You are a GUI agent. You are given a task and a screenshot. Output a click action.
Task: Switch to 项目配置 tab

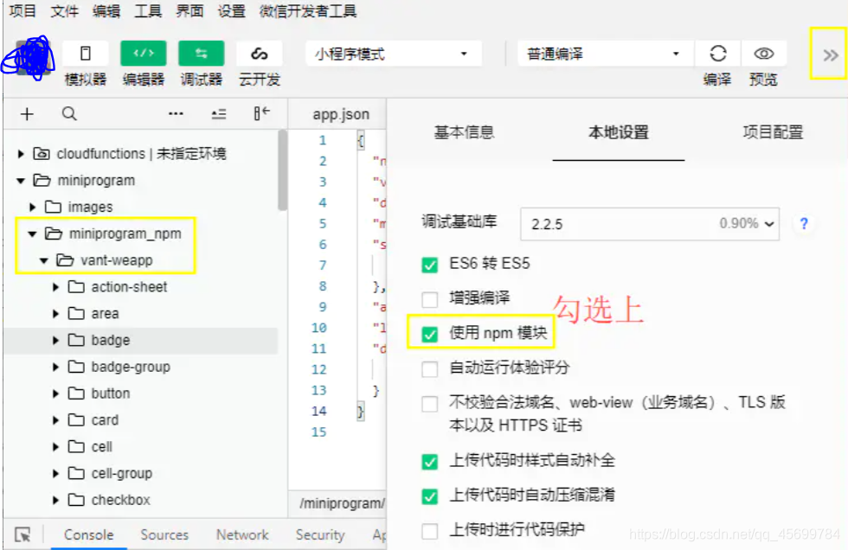(772, 132)
